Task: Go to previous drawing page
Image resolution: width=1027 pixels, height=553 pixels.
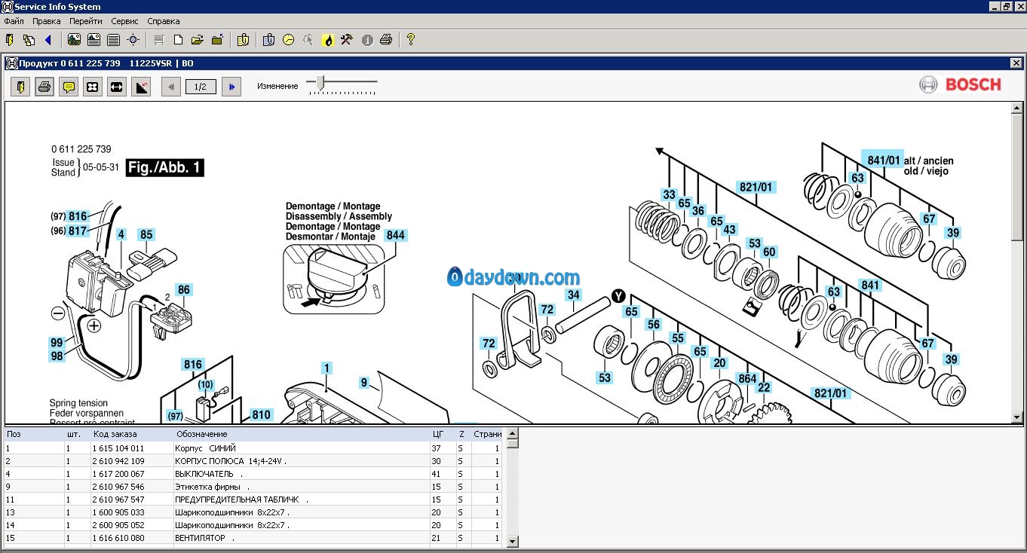Action: pyautogui.click(x=171, y=87)
